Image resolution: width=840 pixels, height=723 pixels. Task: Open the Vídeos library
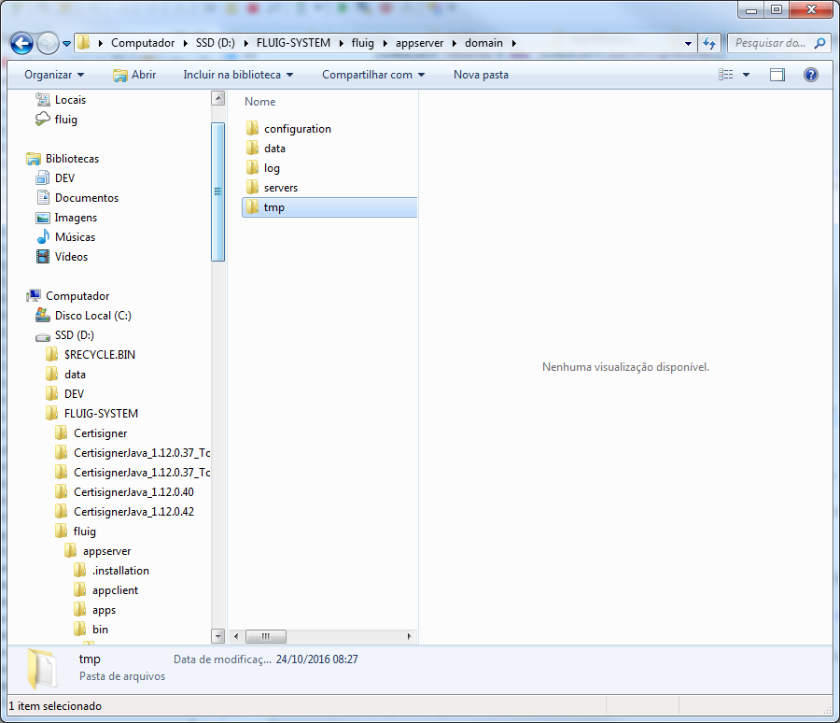coord(71,257)
